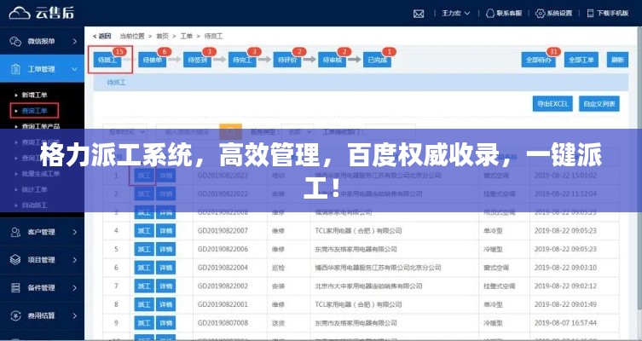Switch to the 待接单 status step

pyautogui.click(x=153, y=60)
